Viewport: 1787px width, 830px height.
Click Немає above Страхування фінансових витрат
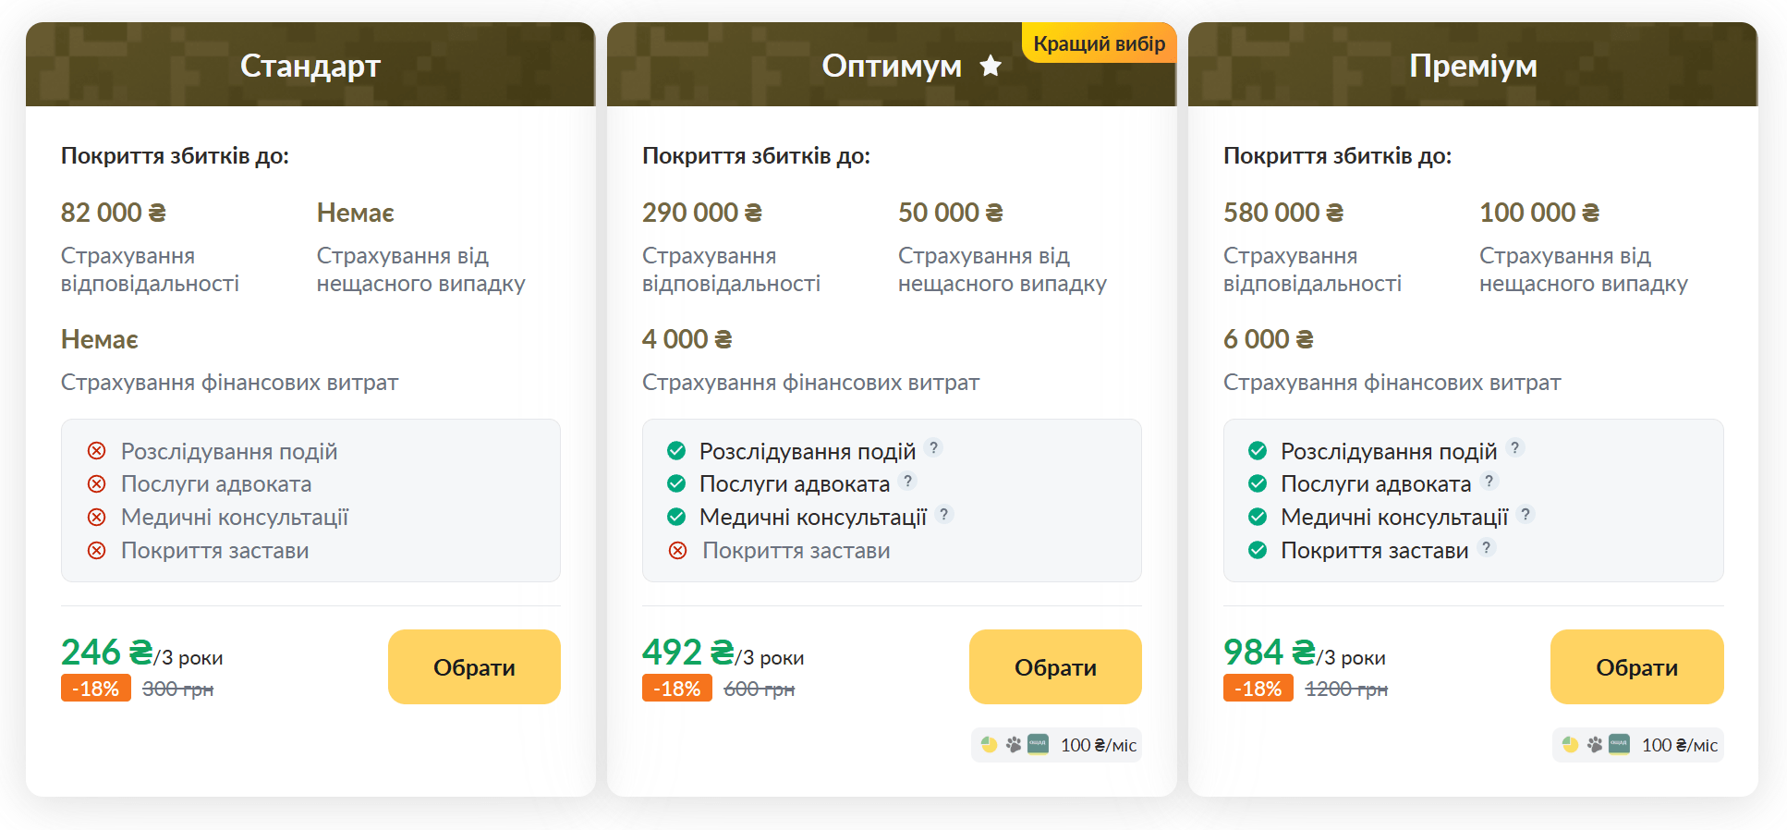click(x=100, y=339)
